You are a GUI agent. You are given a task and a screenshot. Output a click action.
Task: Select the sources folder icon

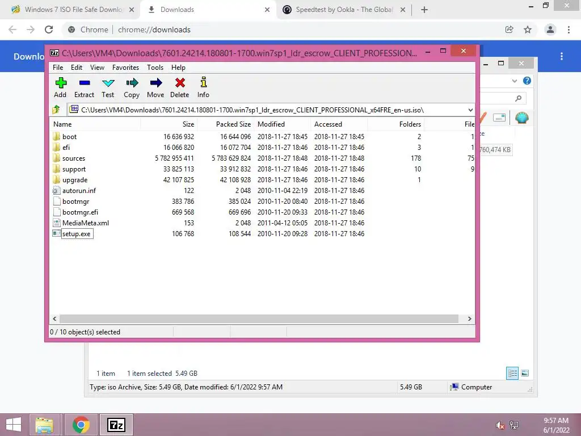[56, 158]
